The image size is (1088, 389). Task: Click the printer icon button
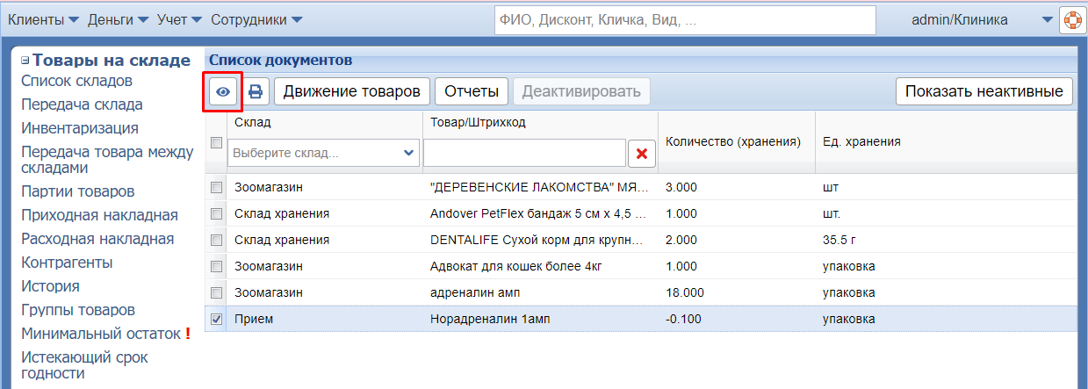click(x=256, y=91)
